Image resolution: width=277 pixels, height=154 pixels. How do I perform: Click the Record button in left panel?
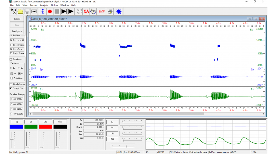click(17, 19)
